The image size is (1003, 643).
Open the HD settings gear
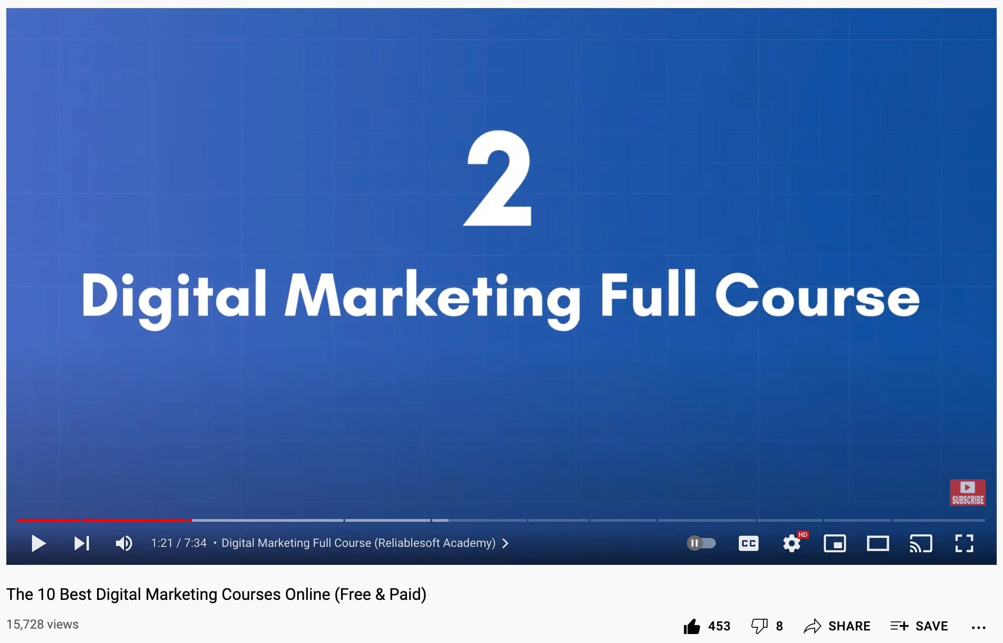[x=792, y=543]
